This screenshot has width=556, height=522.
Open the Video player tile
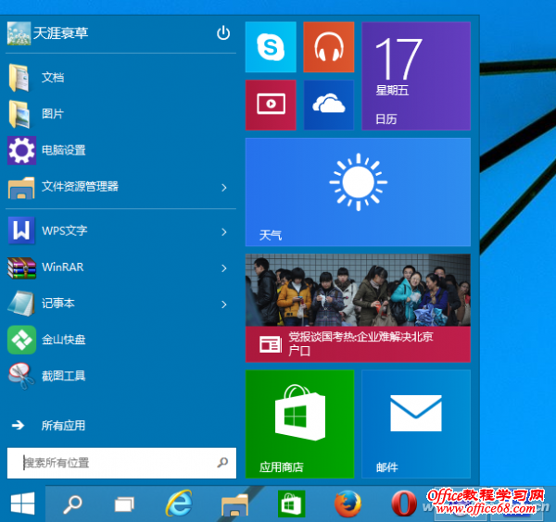coord(271,105)
